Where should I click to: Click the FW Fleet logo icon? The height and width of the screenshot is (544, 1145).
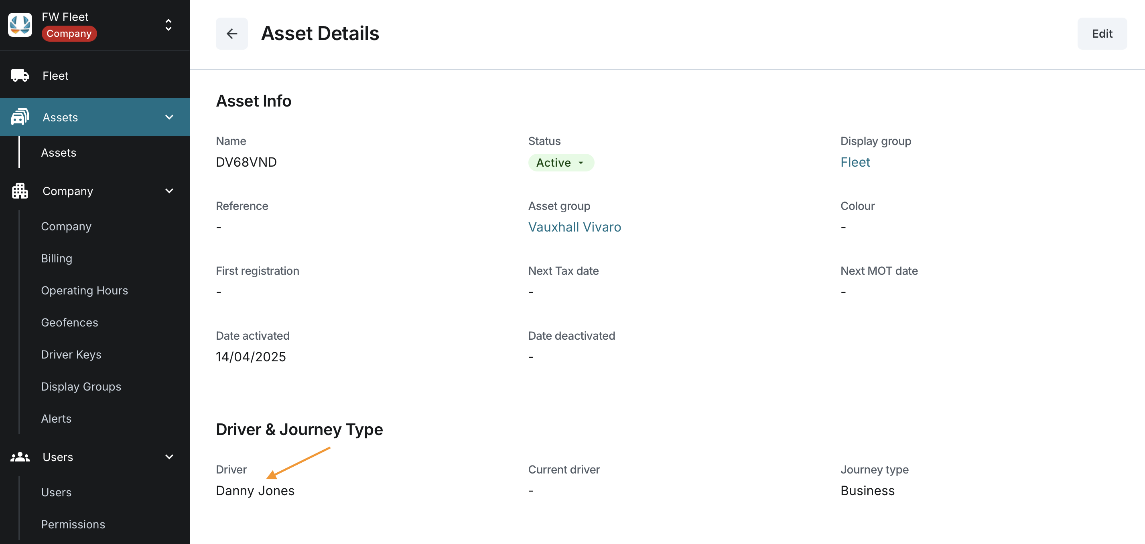pos(20,25)
